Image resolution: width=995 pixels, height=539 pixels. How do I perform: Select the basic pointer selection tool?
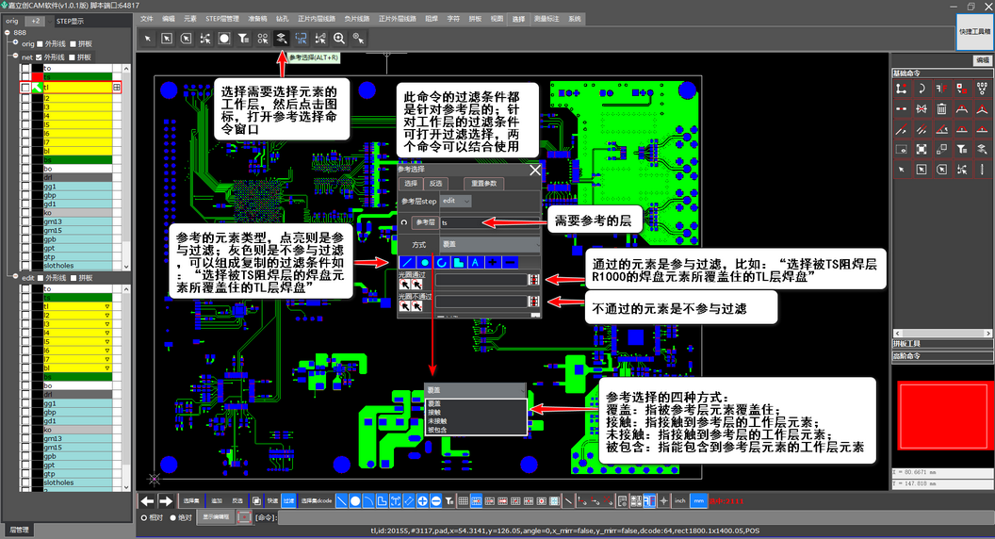coord(148,39)
